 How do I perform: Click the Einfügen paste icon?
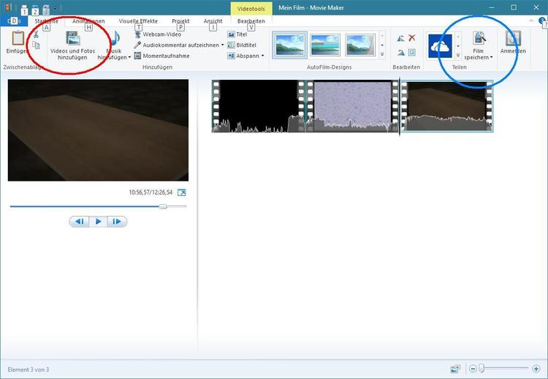18,38
